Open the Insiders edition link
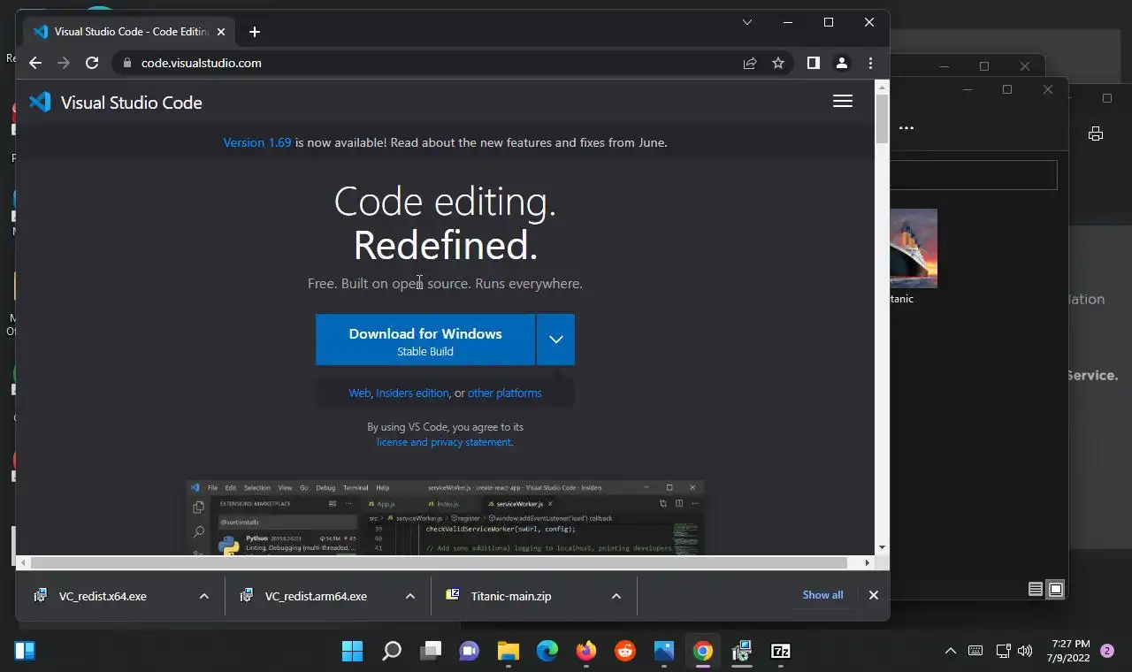Viewport: 1132px width, 672px height. (412, 393)
